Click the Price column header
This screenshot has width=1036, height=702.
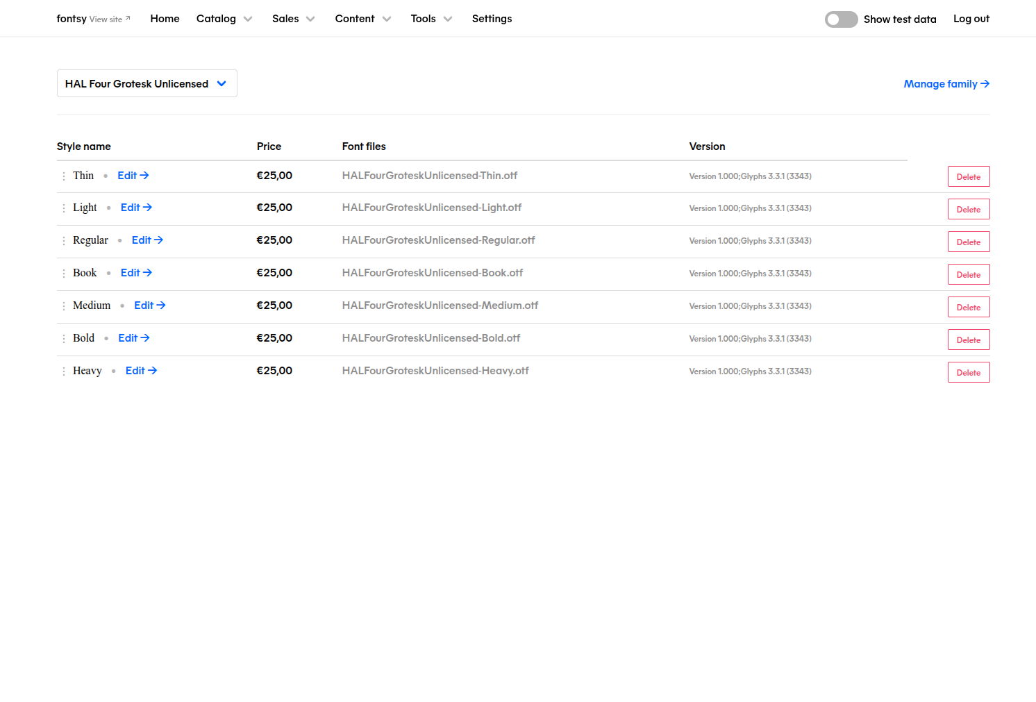(x=269, y=147)
